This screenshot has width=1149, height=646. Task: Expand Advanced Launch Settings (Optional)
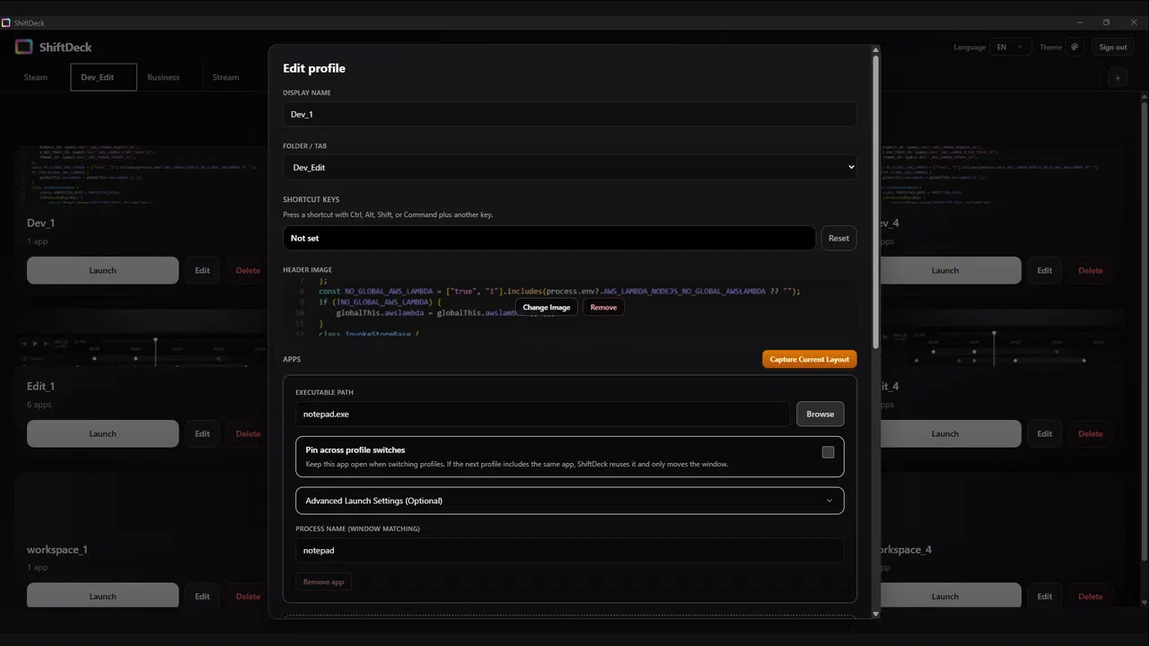(x=569, y=501)
